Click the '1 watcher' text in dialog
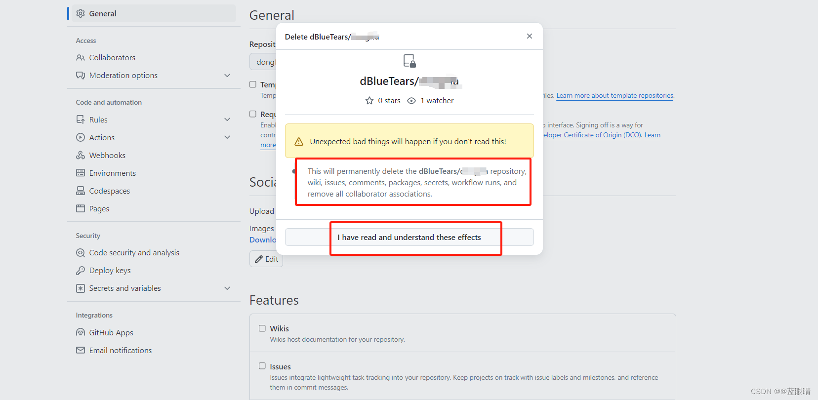The width and height of the screenshot is (818, 400). [437, 100]
